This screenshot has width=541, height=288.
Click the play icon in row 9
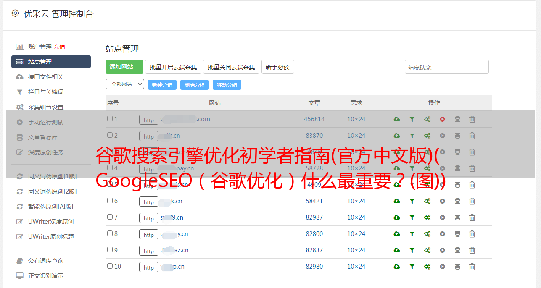442,250
